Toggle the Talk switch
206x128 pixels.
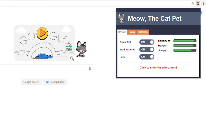coord(147,57)
